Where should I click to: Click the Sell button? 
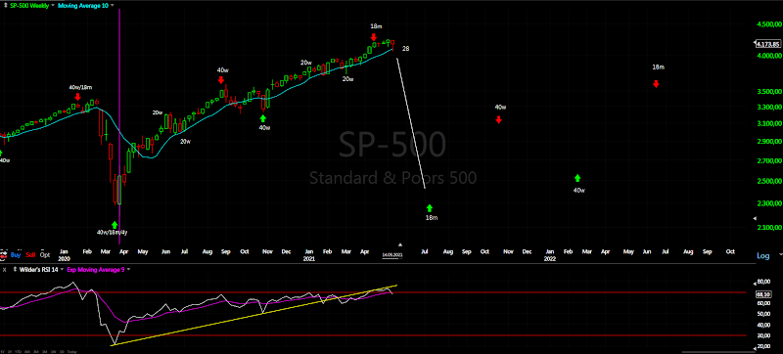(31, 254)
